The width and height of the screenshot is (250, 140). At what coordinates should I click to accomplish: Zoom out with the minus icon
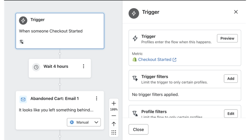tap(114, 115)
